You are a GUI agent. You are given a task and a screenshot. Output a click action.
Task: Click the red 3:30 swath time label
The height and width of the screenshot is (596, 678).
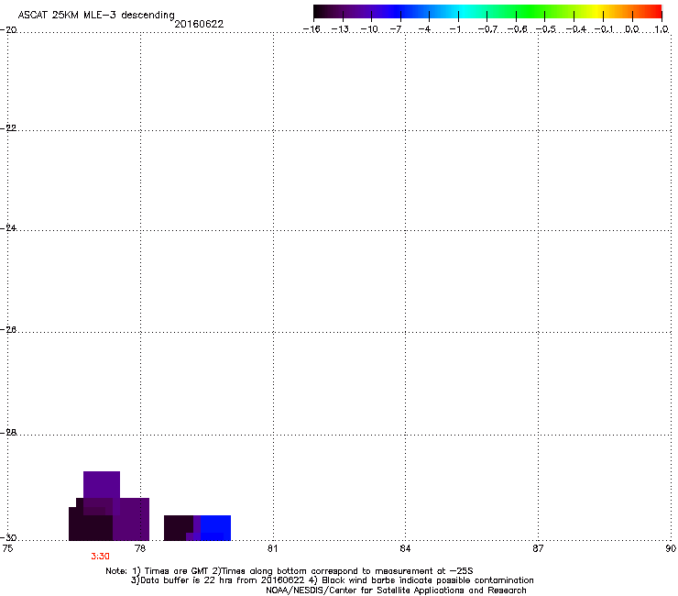pos(100,557)
